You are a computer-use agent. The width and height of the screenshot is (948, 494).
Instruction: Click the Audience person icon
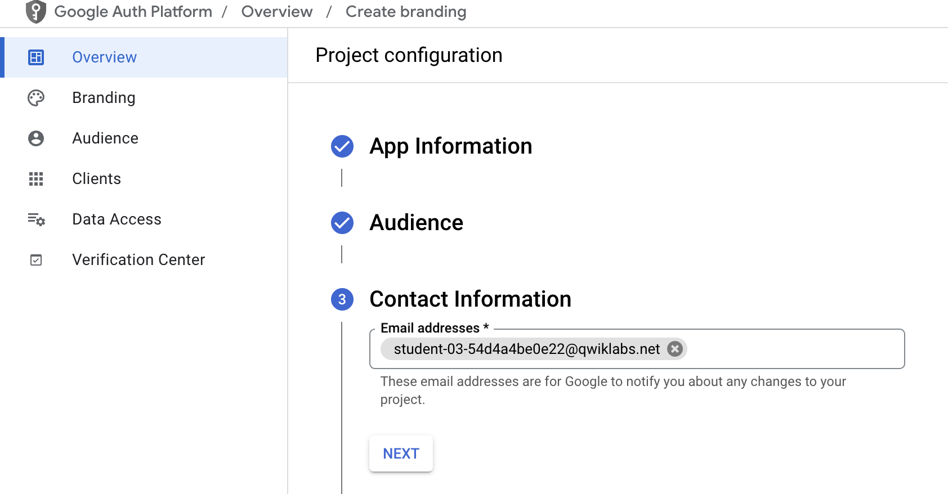pos(36,138)
